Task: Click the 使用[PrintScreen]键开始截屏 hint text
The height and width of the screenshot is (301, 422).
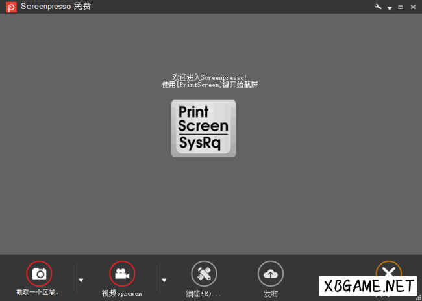Action: 210,85
